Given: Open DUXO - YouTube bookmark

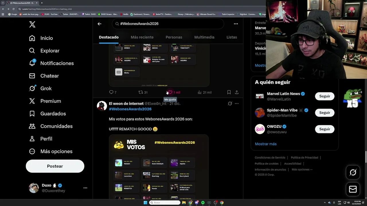Looking at the screenshot, I should 50,14.
